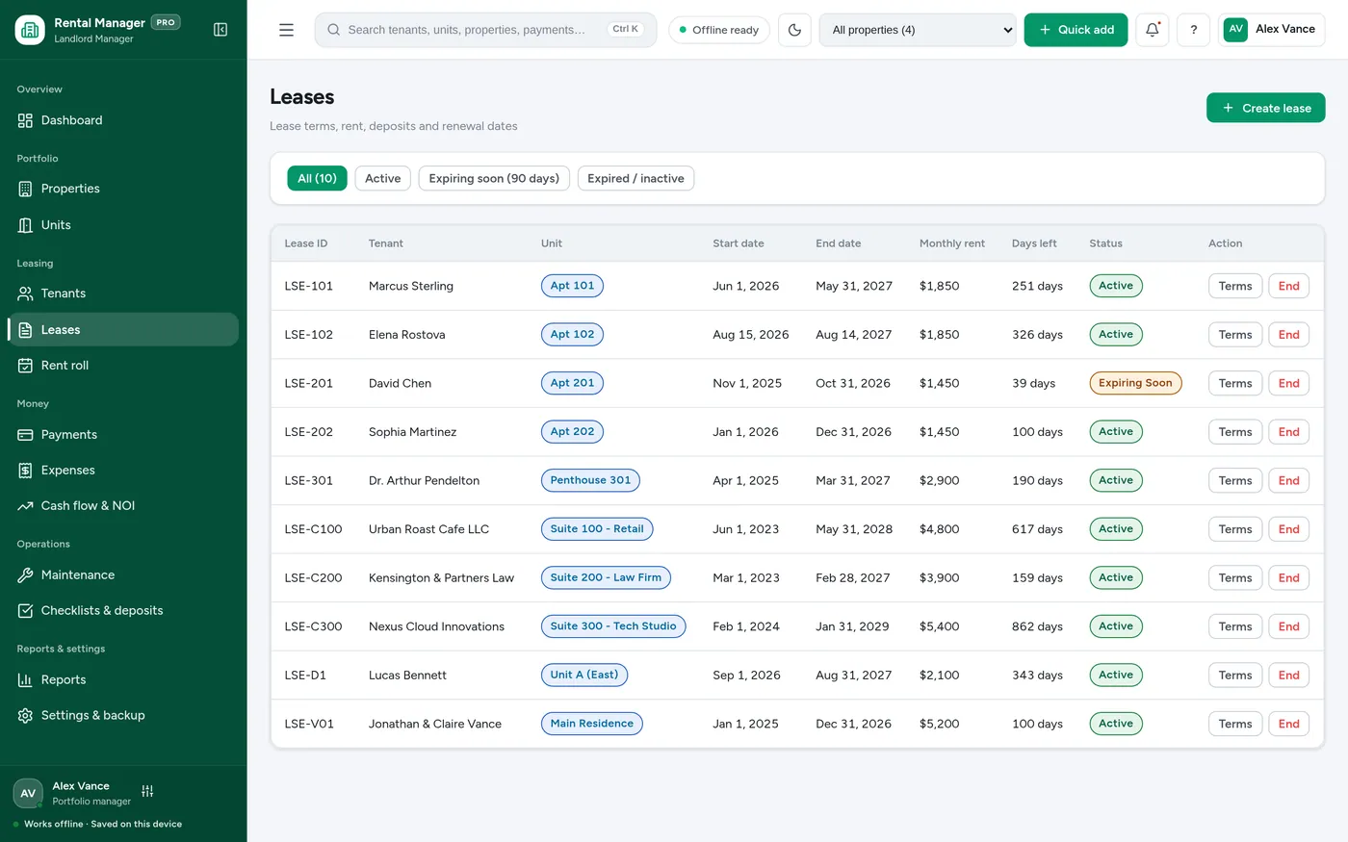The width and height of the screenshot is (1348, 842).
Task: Collapse the sidebar panel icon
Action: (220, 30)
